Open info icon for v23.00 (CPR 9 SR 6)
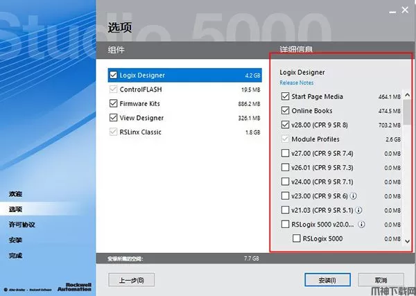416x296 pixels. (353, 196)
